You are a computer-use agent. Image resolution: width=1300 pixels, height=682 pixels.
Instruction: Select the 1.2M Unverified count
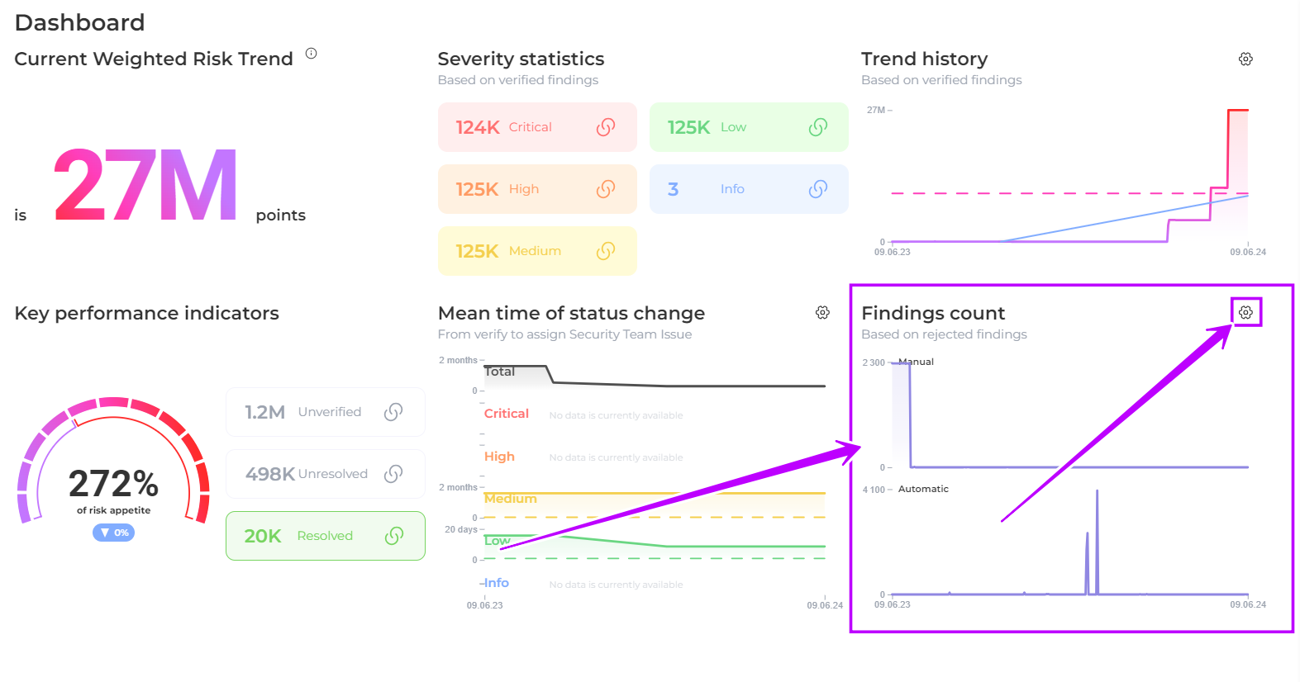coord(264,412)
